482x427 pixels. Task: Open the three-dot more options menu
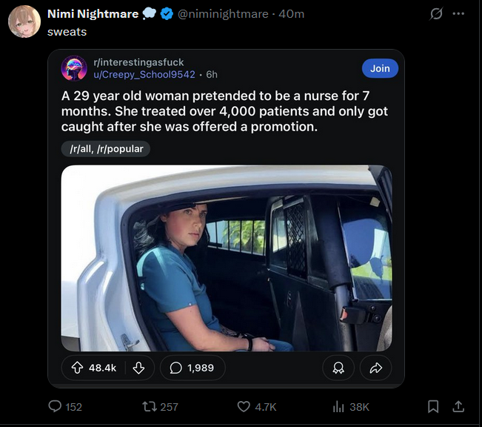(459, 14)
